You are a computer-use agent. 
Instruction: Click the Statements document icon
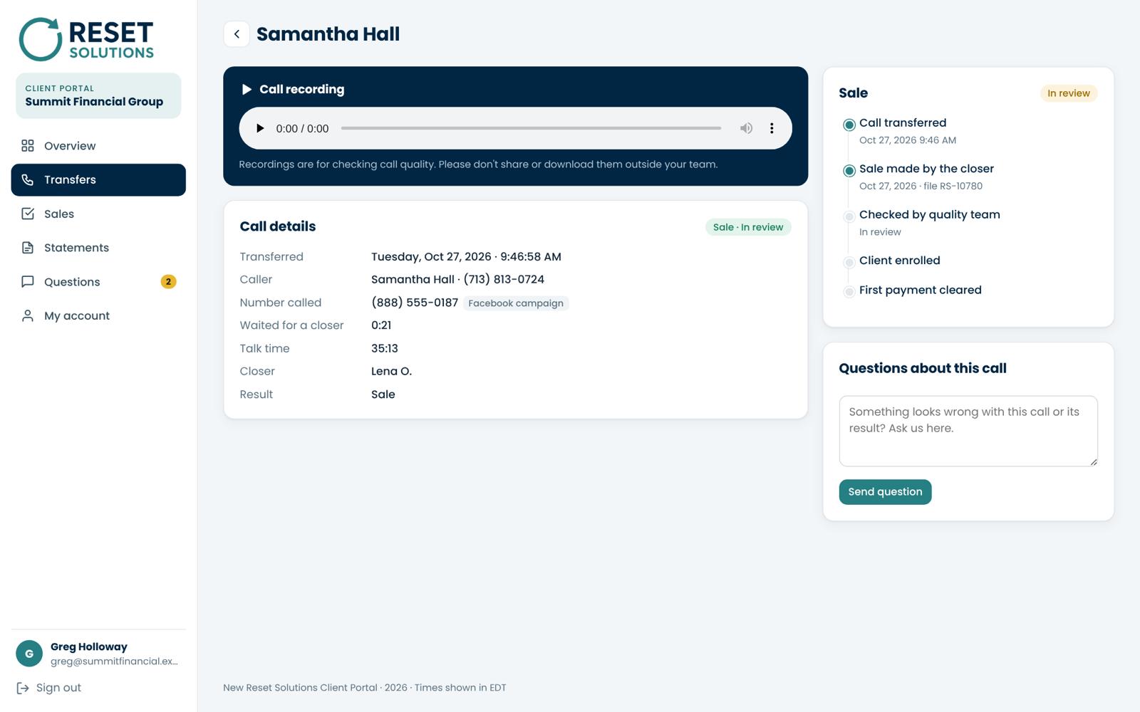coord(28,248)
